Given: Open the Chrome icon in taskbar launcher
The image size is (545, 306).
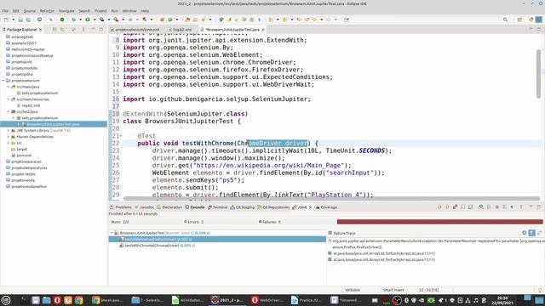Looking at the screenshot, I should [79, 300].
